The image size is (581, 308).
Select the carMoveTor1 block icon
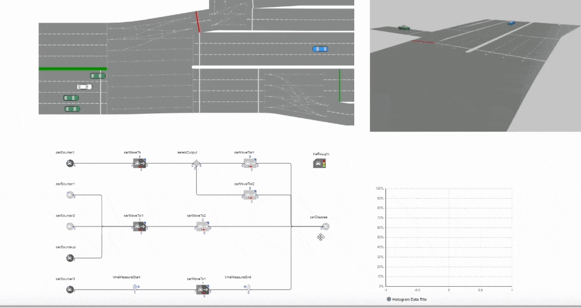(x=250, y=163)
